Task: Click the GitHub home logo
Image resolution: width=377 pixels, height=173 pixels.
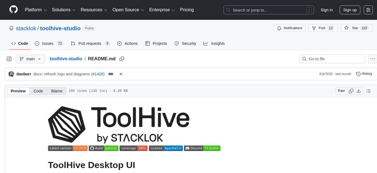Action: point(13,10)
